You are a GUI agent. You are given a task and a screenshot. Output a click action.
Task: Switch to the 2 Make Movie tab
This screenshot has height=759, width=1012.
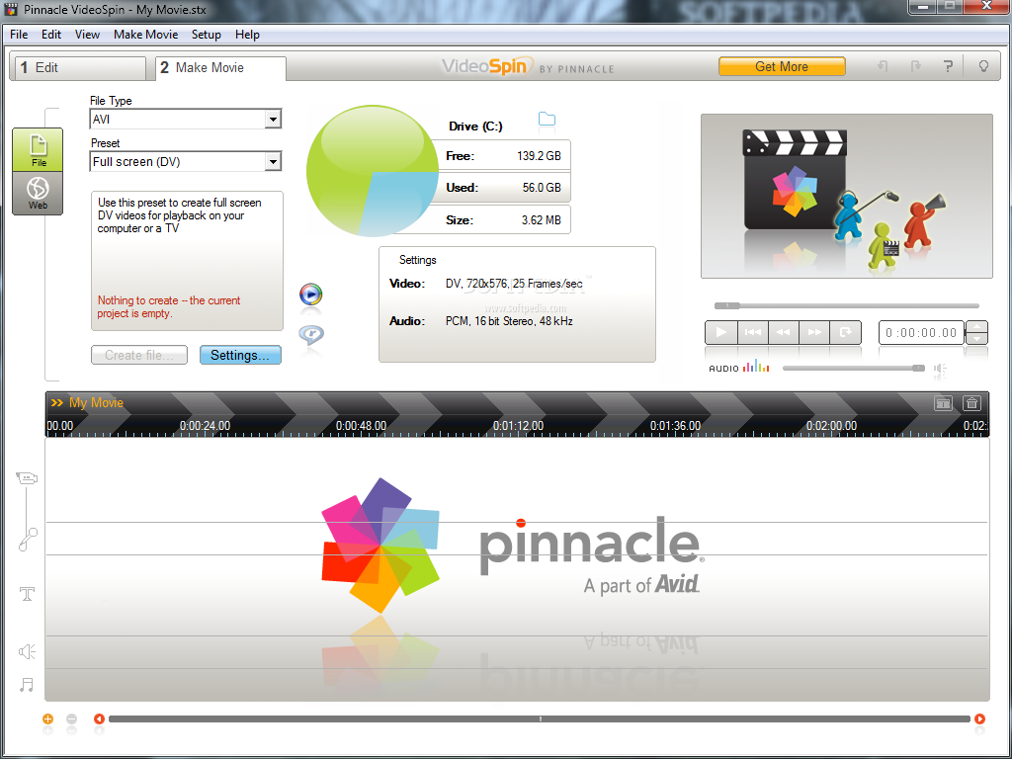click(220, 68)
